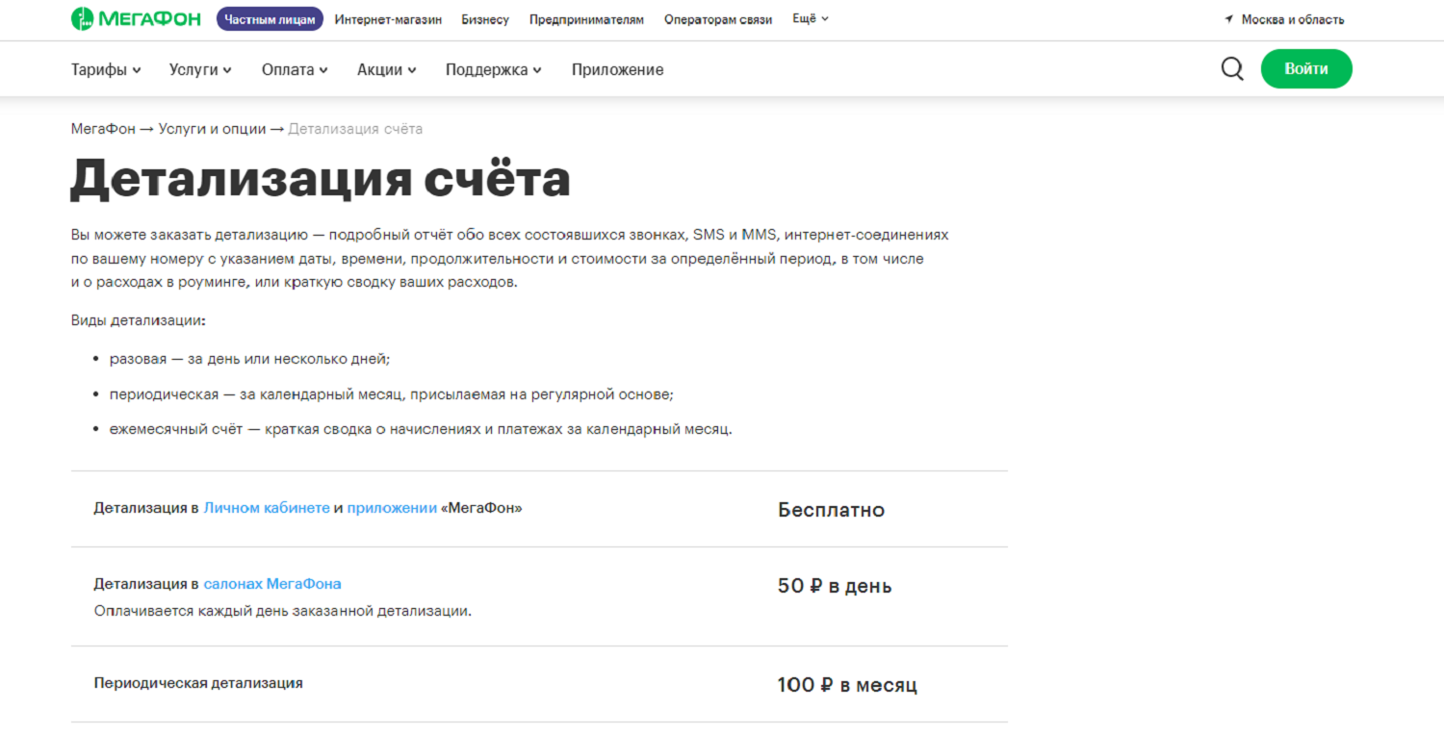This screenshot has height=735, width=1444.
Task: Open the Операторам связи section
Action: (718, 19)
